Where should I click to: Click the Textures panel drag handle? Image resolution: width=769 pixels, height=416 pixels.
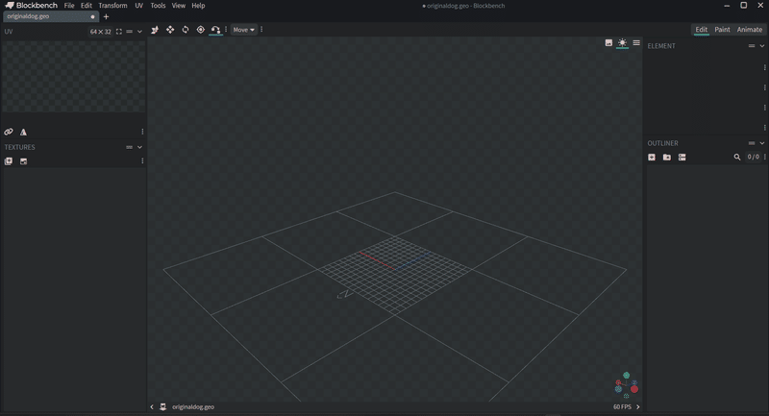click(130, 147)
